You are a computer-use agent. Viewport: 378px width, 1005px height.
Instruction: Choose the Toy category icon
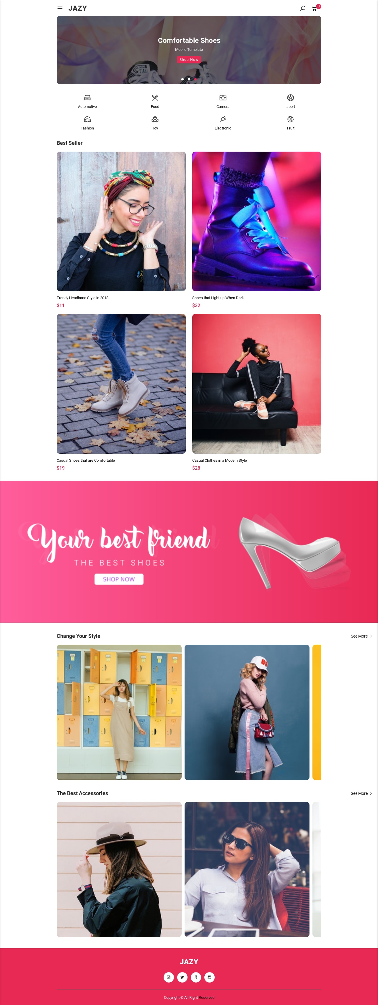(x=155, y=119)
